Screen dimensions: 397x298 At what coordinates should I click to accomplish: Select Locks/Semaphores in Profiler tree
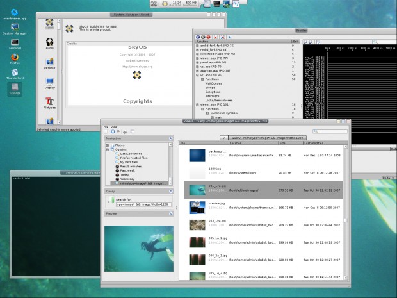click(218, 101)
